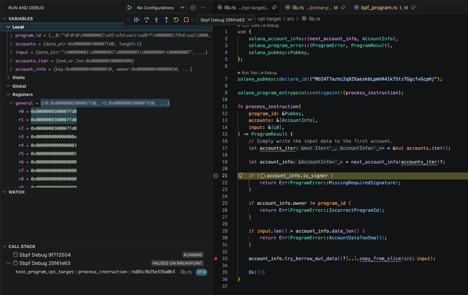Image resolution: width=468 pixels, height=295 pixels.
Task: Open launch.json via the gear icon
Action: point(193,7)
